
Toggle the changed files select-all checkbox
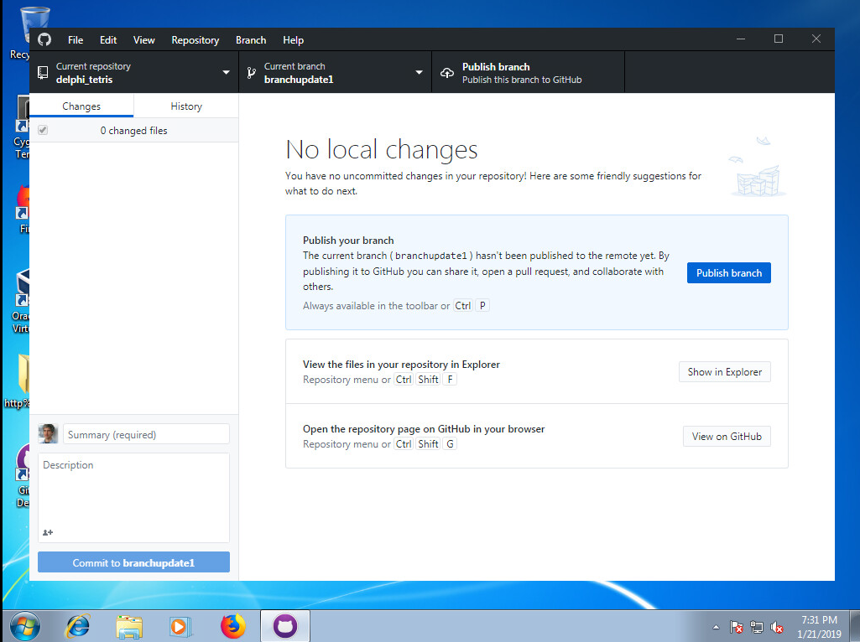[43, 131]
